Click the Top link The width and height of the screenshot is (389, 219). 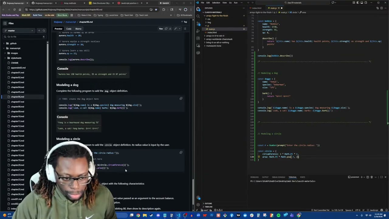(x=184, y=22)
